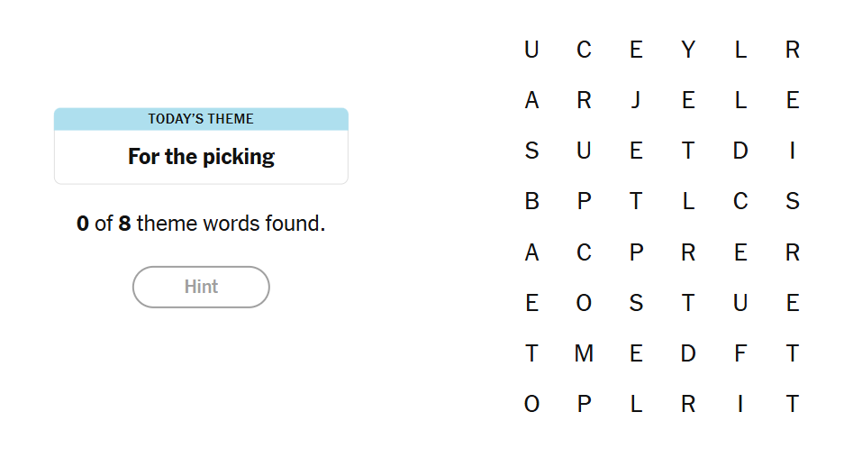Click the theme words found counter
The height and width of the screenshot is (467, 853).
point(201,224)
